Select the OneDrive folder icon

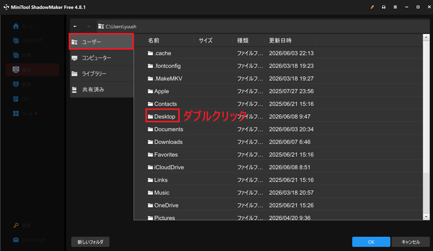151,205
